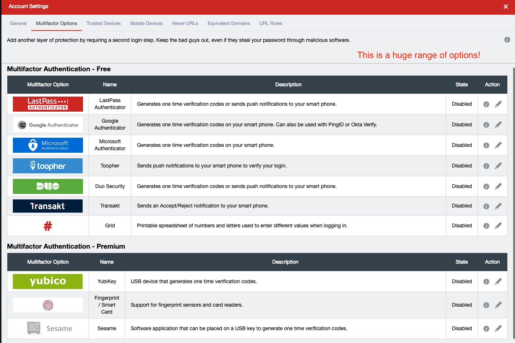
Task: Edit Duo Security via pencil icon
Action: click(x=498, y=187)
